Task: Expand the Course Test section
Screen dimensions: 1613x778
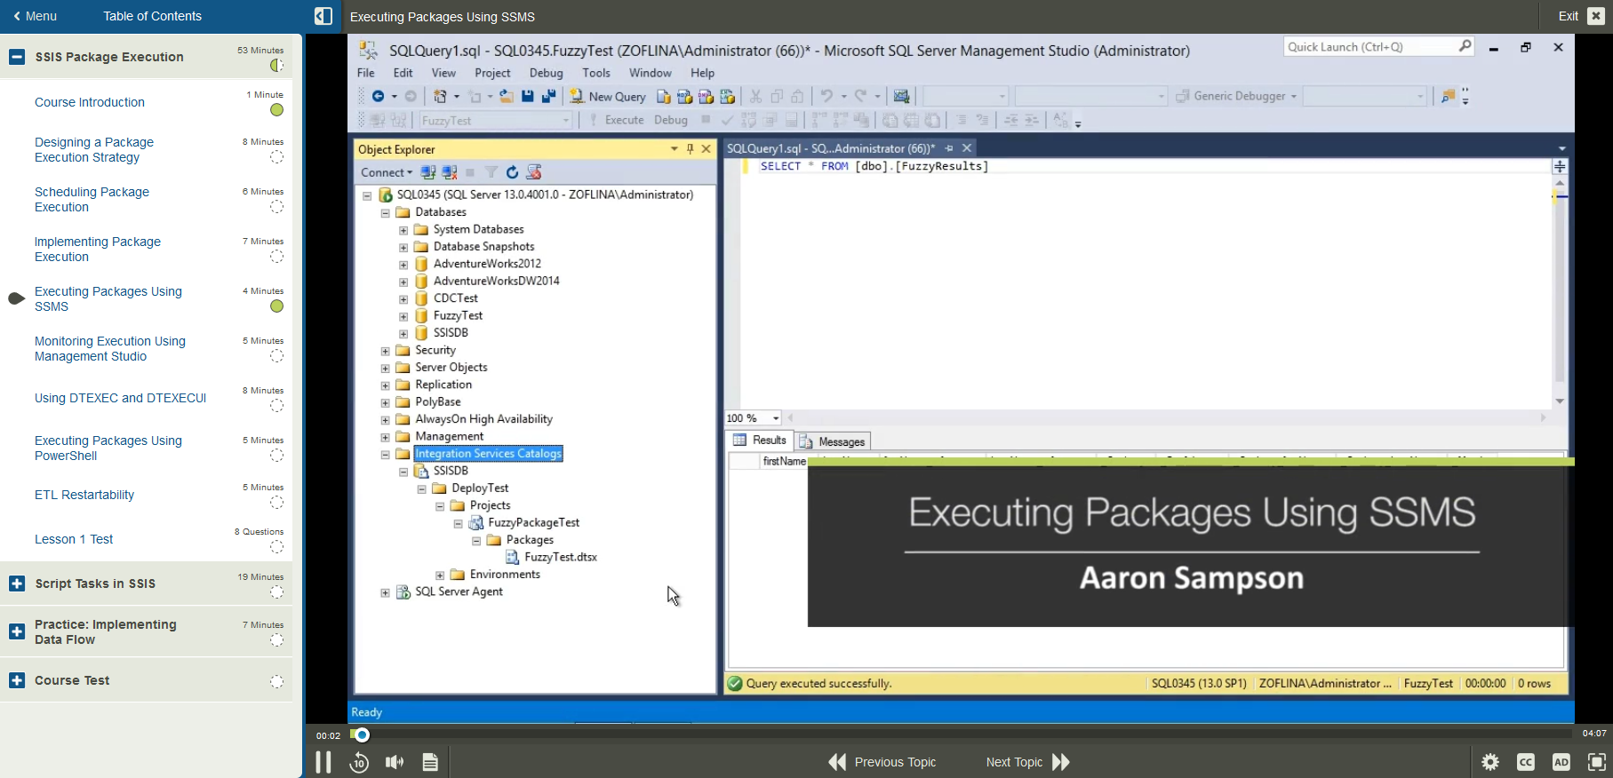Action: coord(17,680)
